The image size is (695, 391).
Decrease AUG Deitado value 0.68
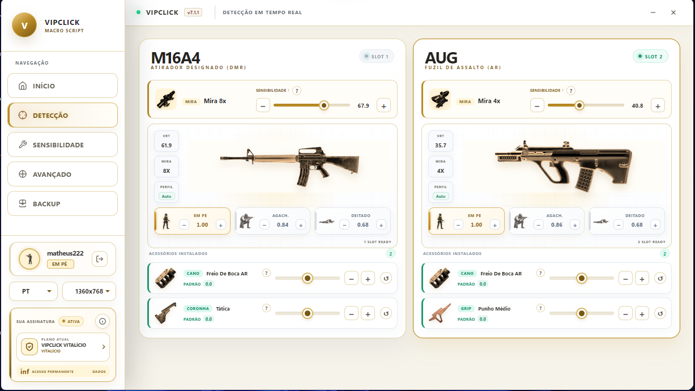[619, 225]
